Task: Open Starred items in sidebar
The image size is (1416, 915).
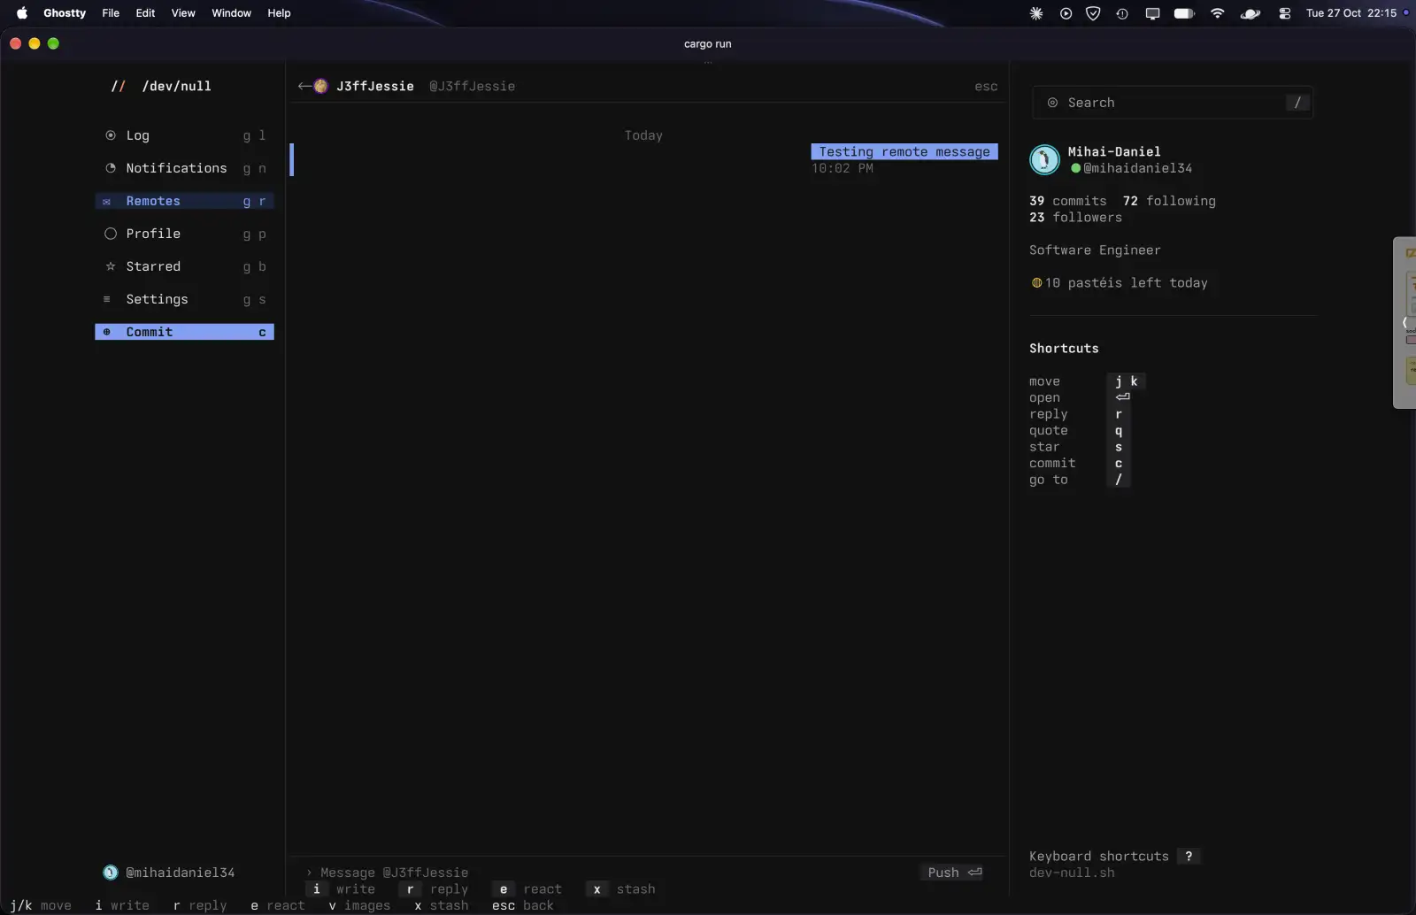Action: pos(184,266)
